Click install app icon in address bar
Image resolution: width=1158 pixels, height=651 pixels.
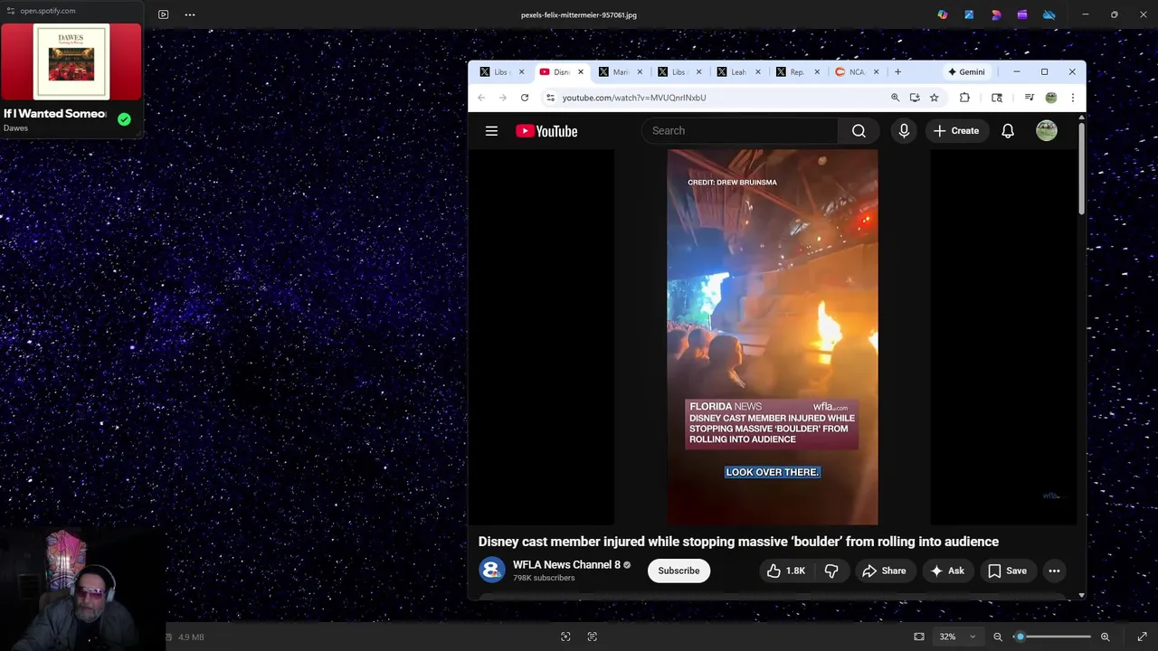coord(915,98)
